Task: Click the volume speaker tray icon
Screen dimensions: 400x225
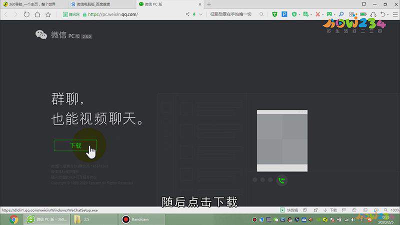Action: 353,219
